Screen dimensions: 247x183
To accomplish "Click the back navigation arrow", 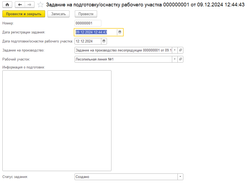I will point(20,5).
